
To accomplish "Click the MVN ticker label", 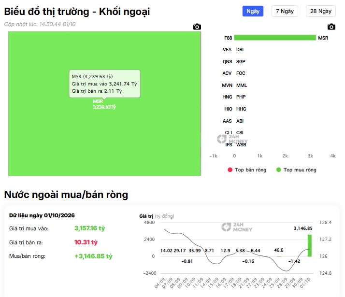I will [227, 85].
